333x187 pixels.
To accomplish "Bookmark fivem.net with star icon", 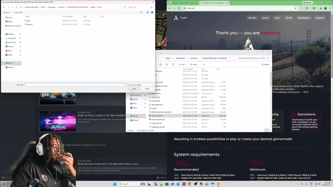I will point(295,8).
